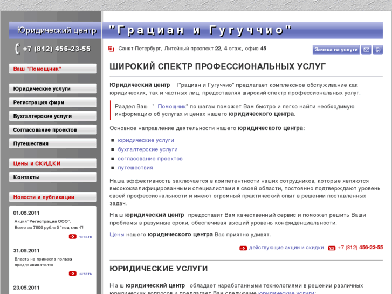Click red arrow icon under 31.05.2011 news
Image resolution: width=392 pixels, height=294 pixels.
pyautogui.click(x=72, y=274)
